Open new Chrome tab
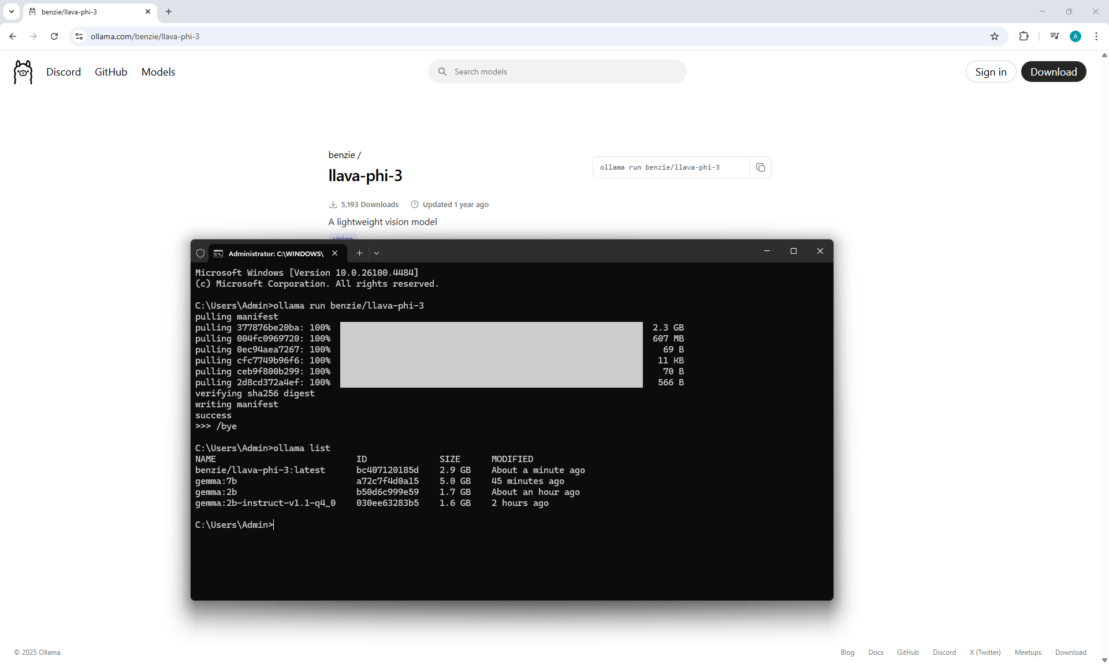This screenshot has height=664, width=1109. point(169,12)
